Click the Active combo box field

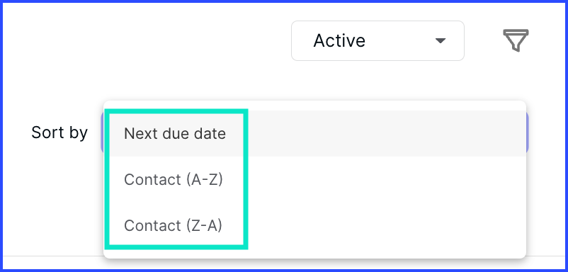pyautogui.click(x=377, y=40)
